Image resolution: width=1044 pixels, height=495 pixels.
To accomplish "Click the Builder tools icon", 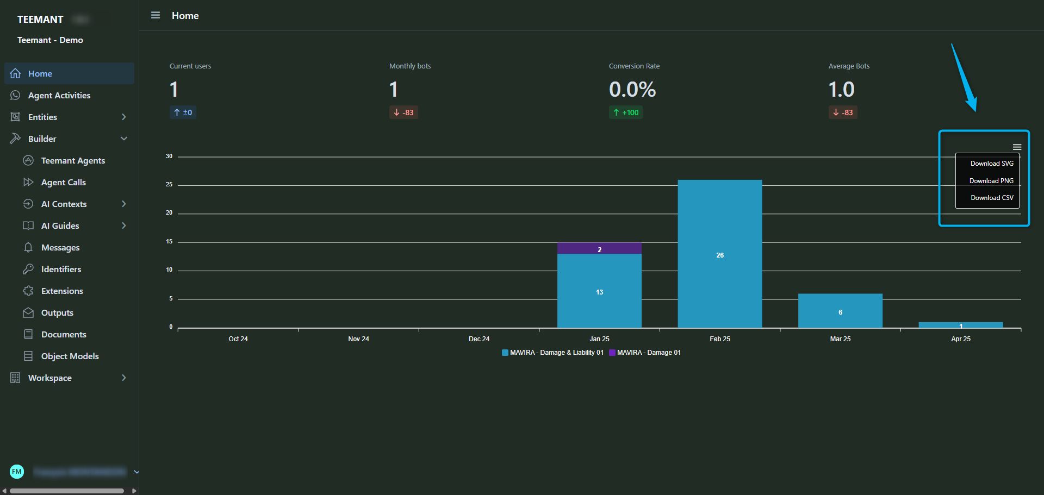I will point(15,139).
